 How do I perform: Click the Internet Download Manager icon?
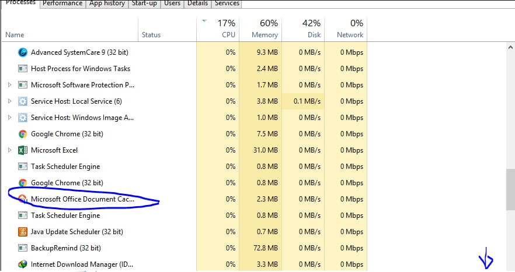23,264
